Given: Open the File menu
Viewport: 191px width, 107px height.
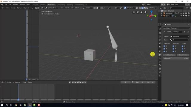Looking at the screenshot, I should coord(6,5).
